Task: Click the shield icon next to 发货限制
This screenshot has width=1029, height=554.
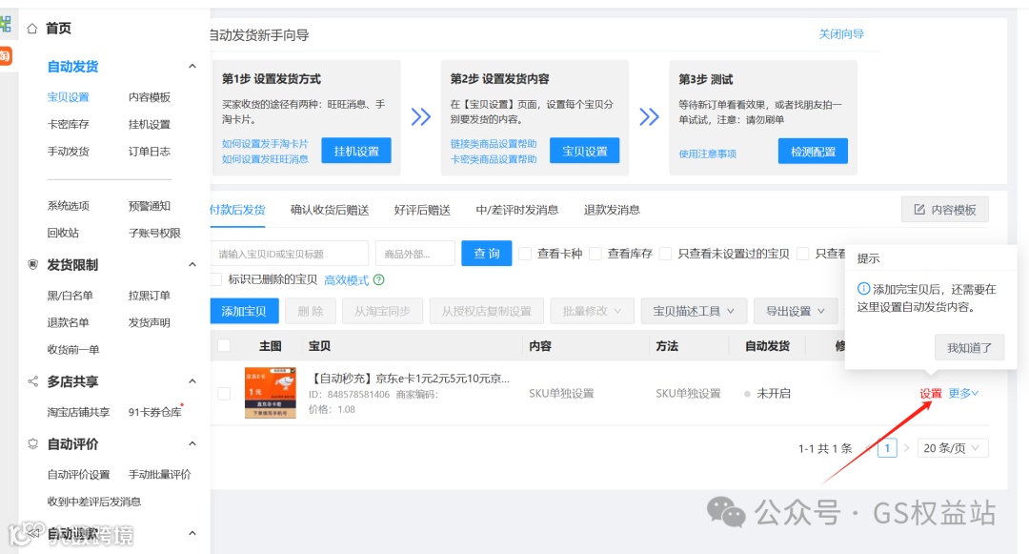Action: click(32, 264)
